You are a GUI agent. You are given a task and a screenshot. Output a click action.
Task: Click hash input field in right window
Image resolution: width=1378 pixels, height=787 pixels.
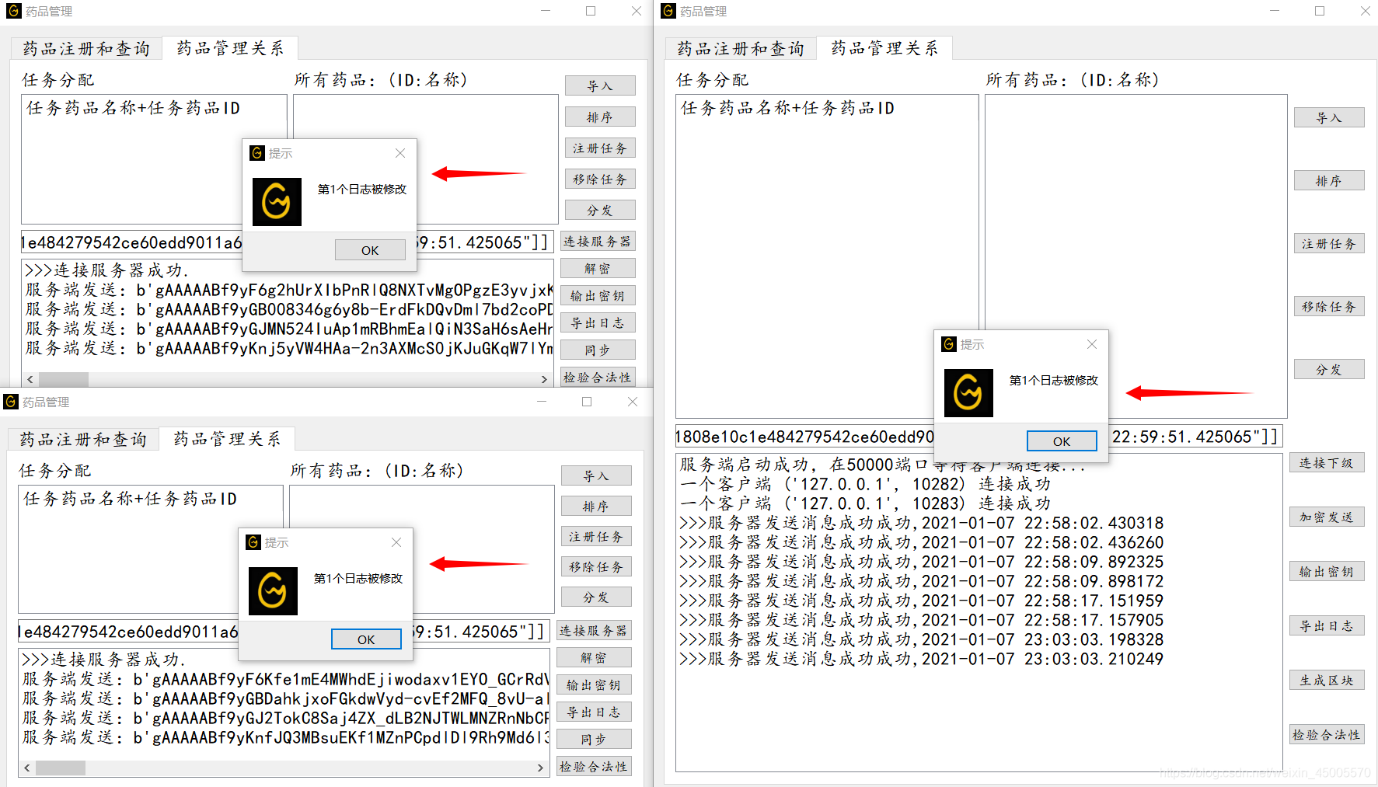click(979, 437)
